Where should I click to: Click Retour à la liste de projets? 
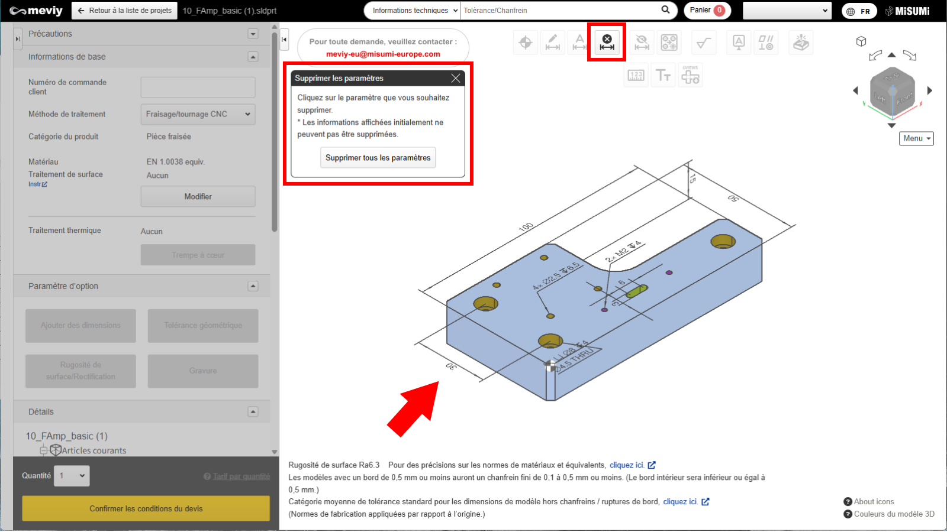coord(124,11)
